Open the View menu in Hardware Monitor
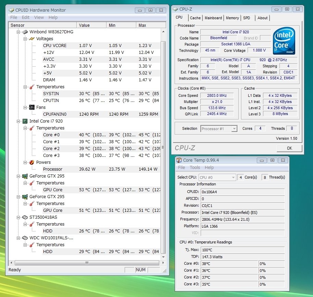 click(x=39, y=18)
